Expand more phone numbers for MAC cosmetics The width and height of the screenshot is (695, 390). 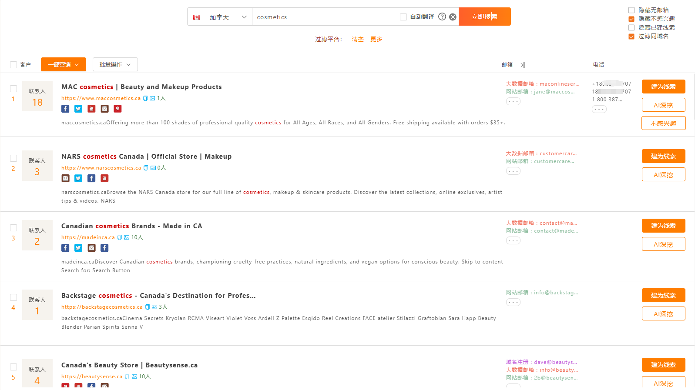coord(599,109)
